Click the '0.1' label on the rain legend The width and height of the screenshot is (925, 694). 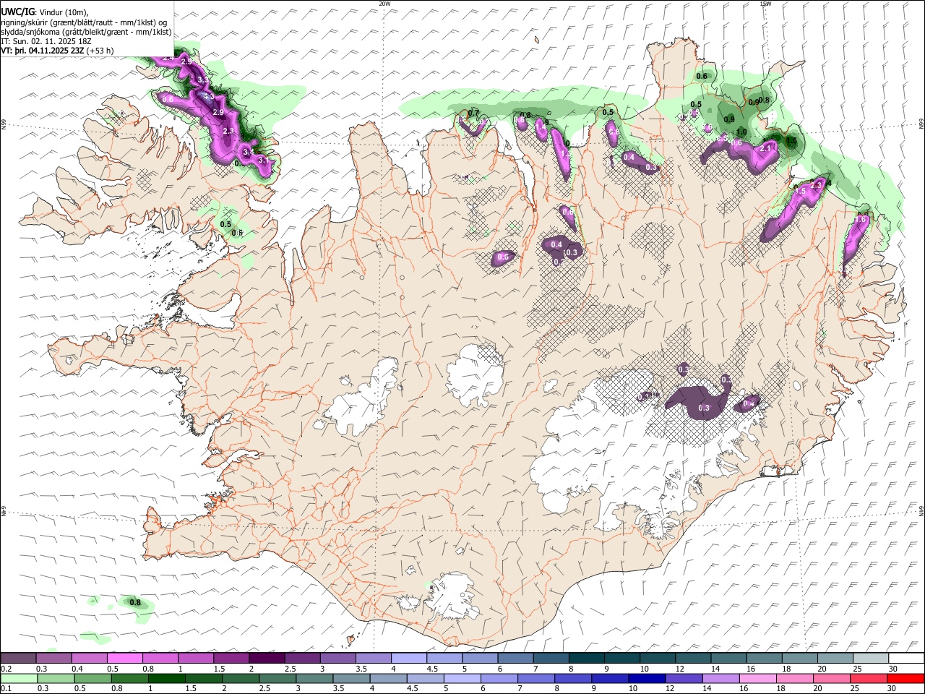[x=6, y=689]
